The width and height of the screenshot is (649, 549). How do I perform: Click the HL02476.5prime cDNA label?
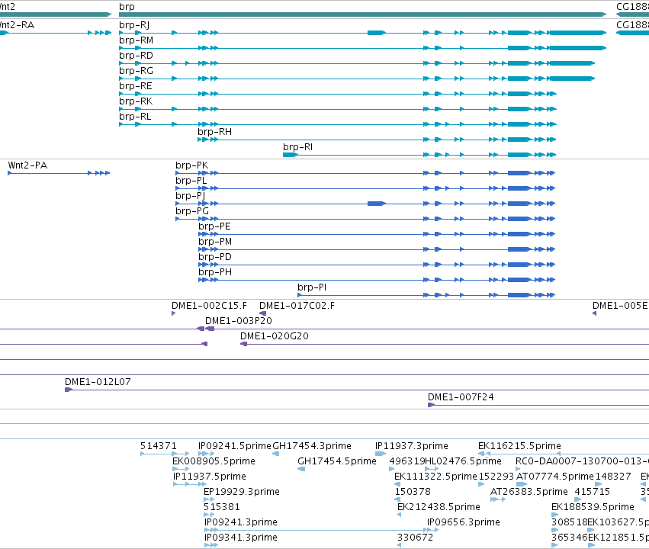pyautogui.click(x=463, y=461)
